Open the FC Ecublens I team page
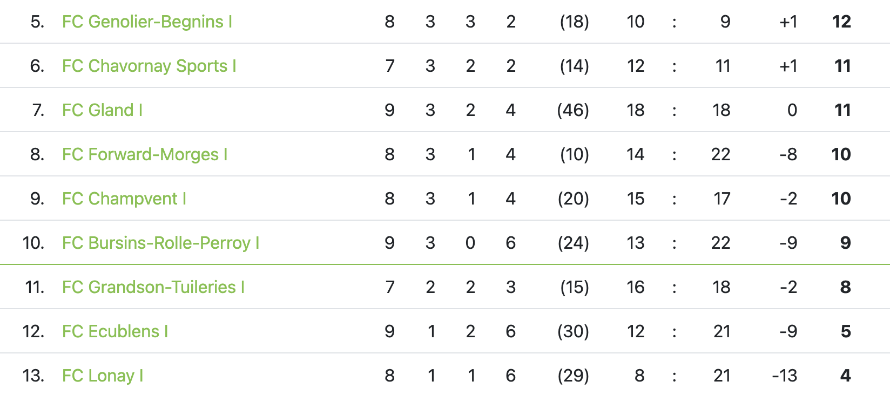 click(x=115, y=331)
